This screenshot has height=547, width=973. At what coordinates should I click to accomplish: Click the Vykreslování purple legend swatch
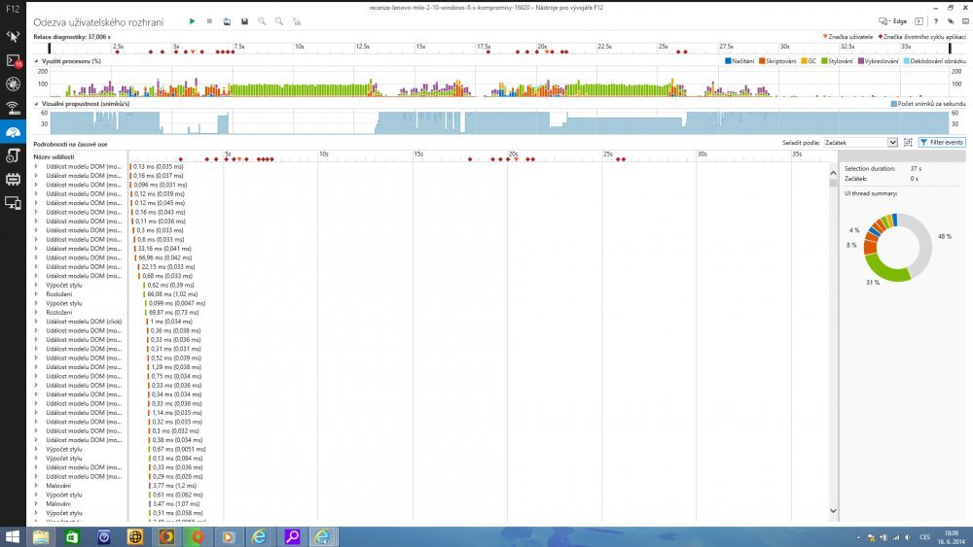(x=861, y=61)
